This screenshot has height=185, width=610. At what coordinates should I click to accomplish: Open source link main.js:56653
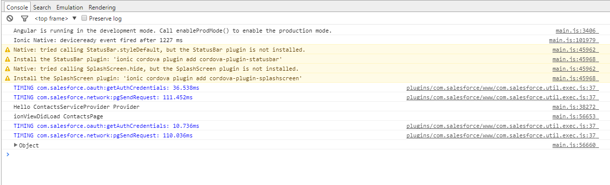(575, 116)
